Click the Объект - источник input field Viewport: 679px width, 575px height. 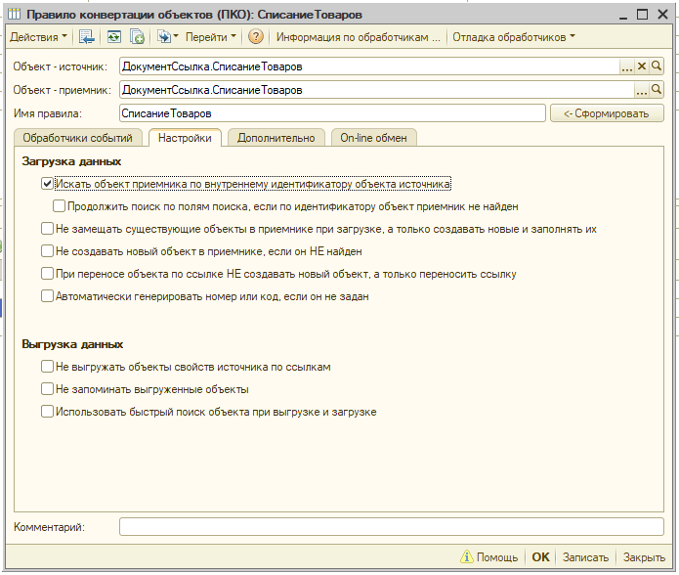click(x=369, y=66)
